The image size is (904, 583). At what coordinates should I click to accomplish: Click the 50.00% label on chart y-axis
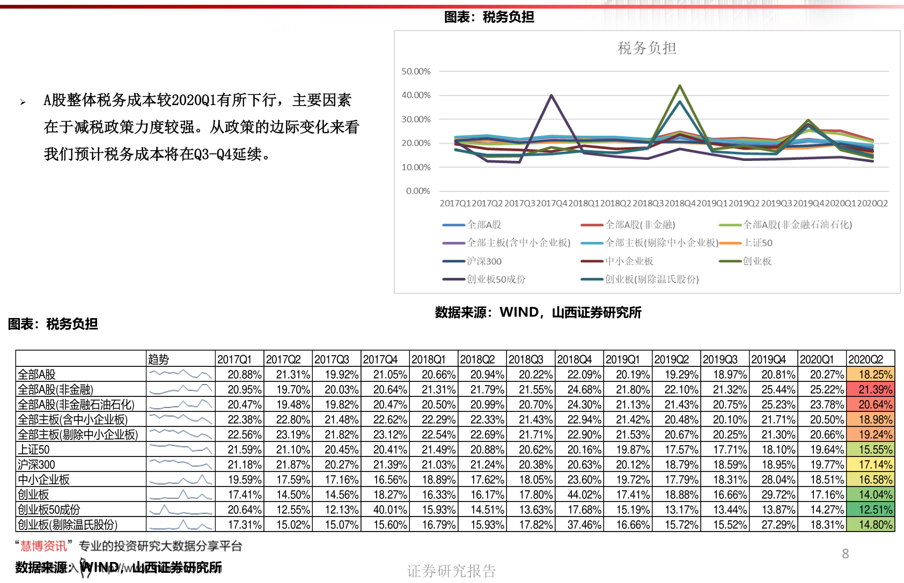coord(416,71)
